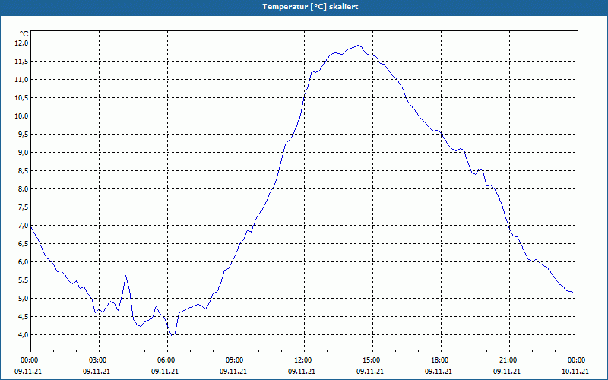Click the 6,5 y-axis label
The height and width of the screenshot is (380, 608).
[24, 243]
